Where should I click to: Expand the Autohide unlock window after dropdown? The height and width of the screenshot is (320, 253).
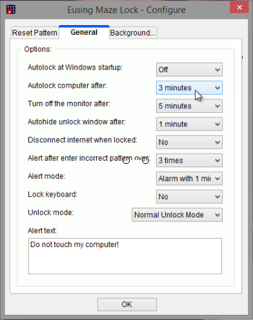point(189,124)
